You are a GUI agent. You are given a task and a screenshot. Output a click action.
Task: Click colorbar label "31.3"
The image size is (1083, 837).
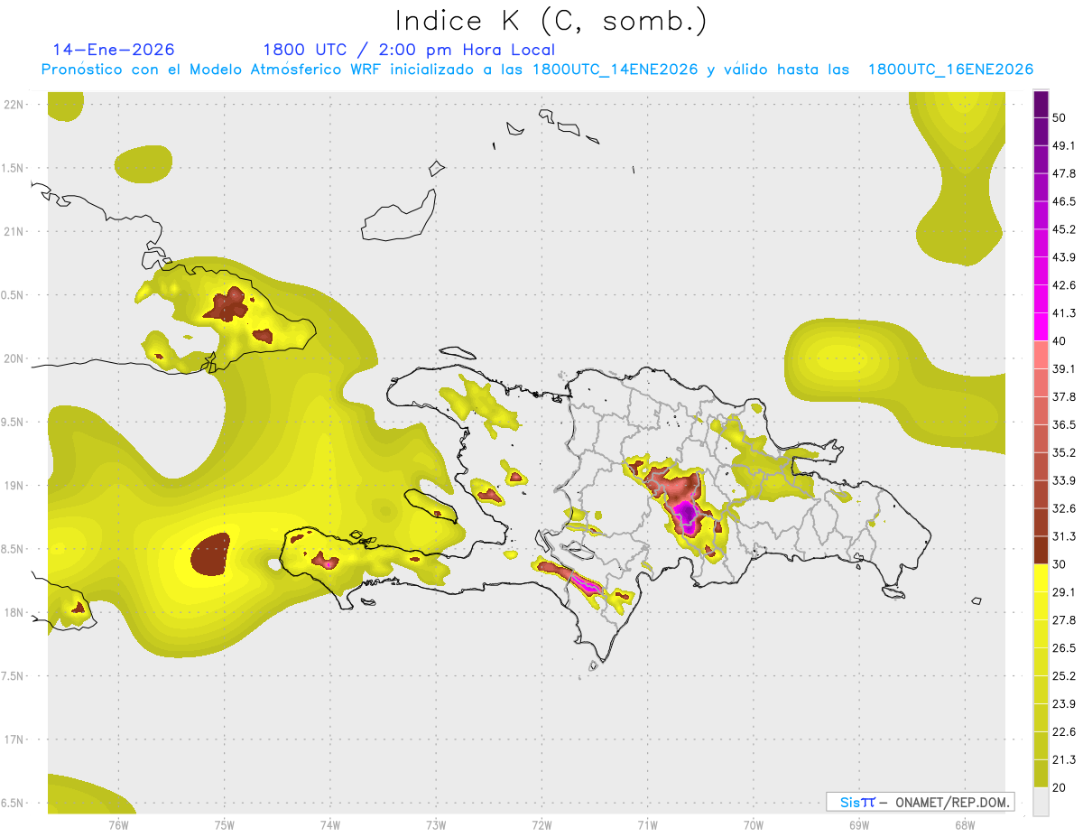1063,536
